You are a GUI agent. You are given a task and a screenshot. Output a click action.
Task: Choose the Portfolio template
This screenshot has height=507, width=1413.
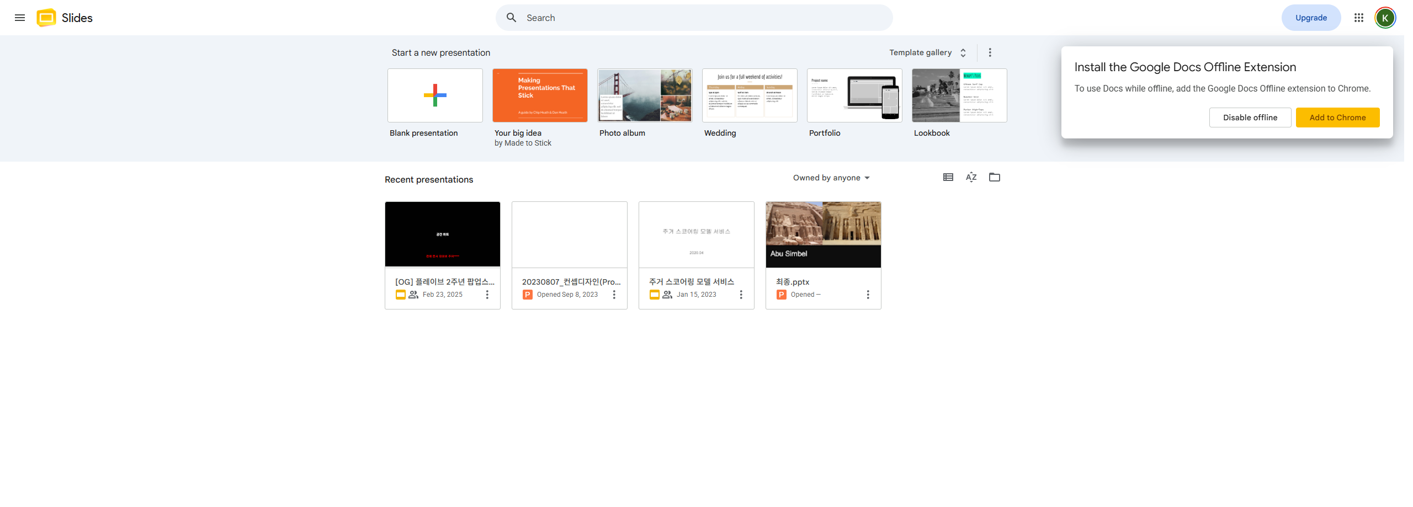[854, 95]
